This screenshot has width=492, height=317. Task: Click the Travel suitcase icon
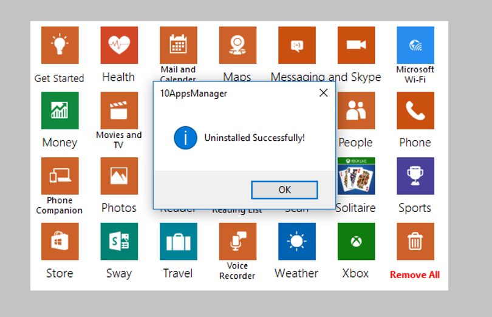(x=179, y=241)
